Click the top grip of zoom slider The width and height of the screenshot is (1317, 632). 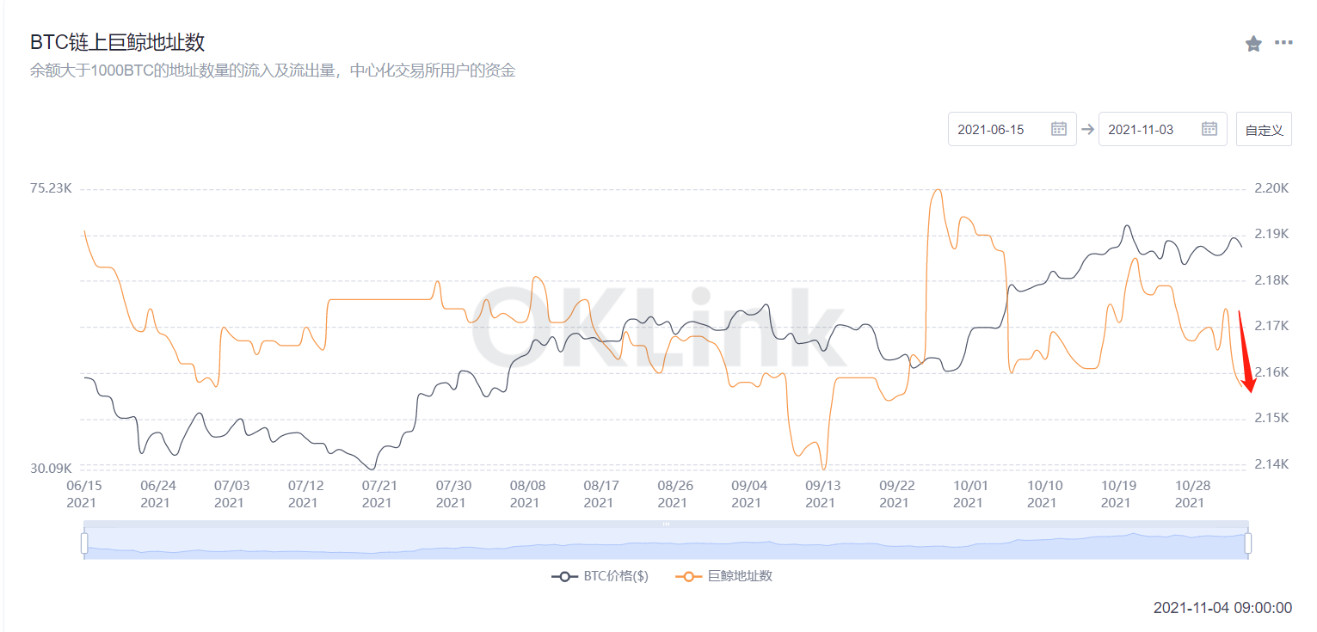coord(666,524)
